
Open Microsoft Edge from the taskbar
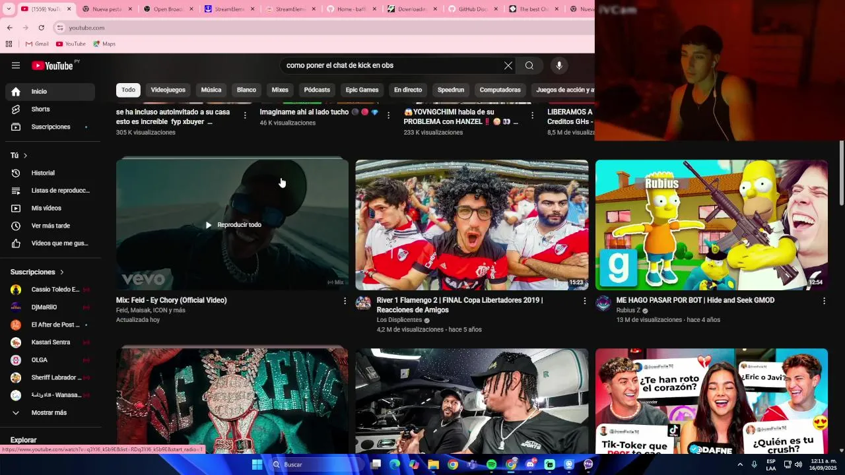click(x=395, y=464)
